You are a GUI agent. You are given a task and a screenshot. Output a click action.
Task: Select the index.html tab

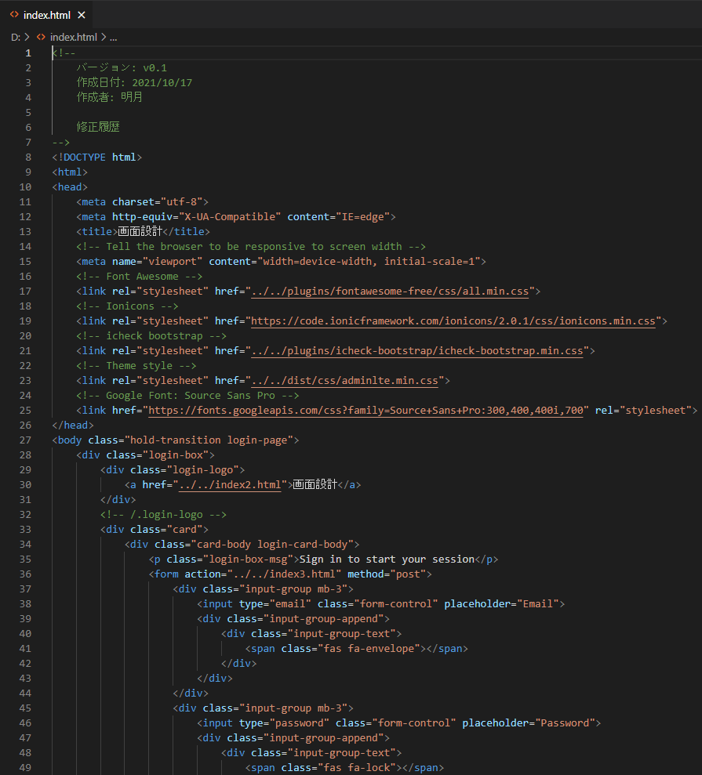(46, 15)
